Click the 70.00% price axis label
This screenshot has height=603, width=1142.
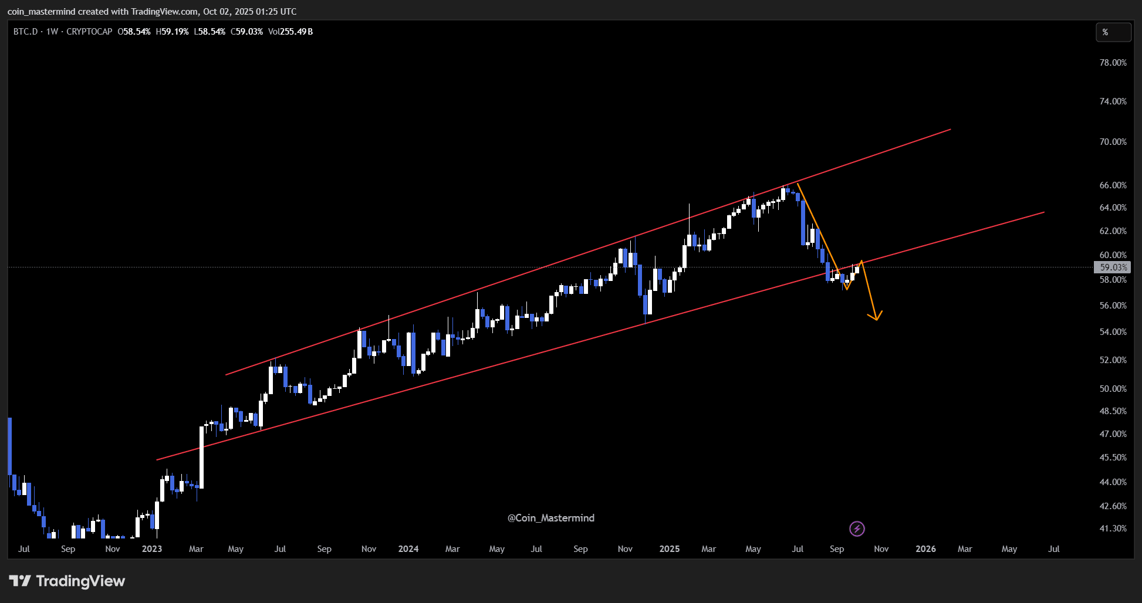[x=1113, y=142]
